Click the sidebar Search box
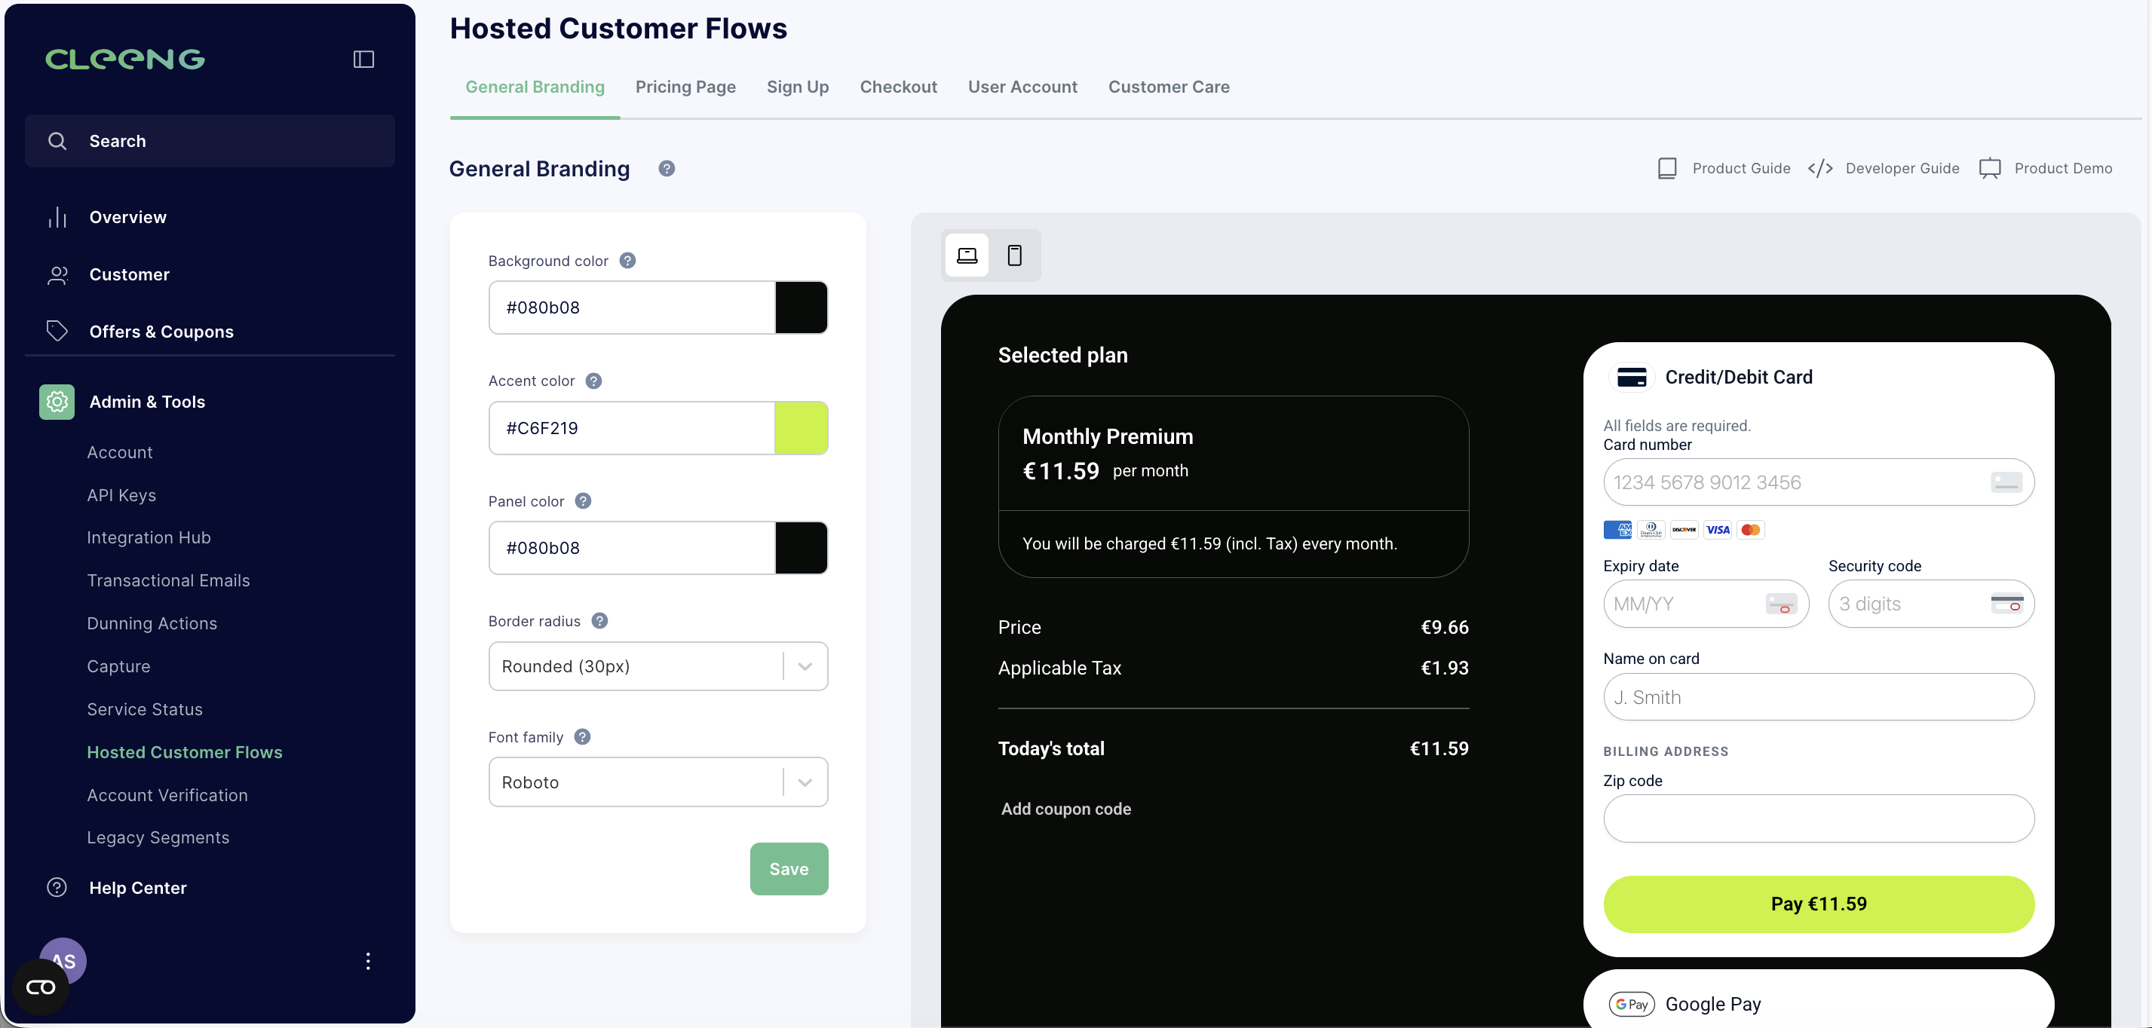Screen dimensions: 2152x1028 pos(210,141)
